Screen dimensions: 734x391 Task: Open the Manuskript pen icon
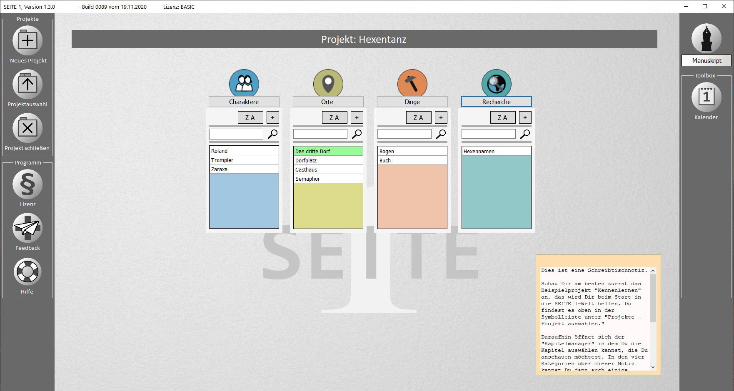click(x=706, y=39)
